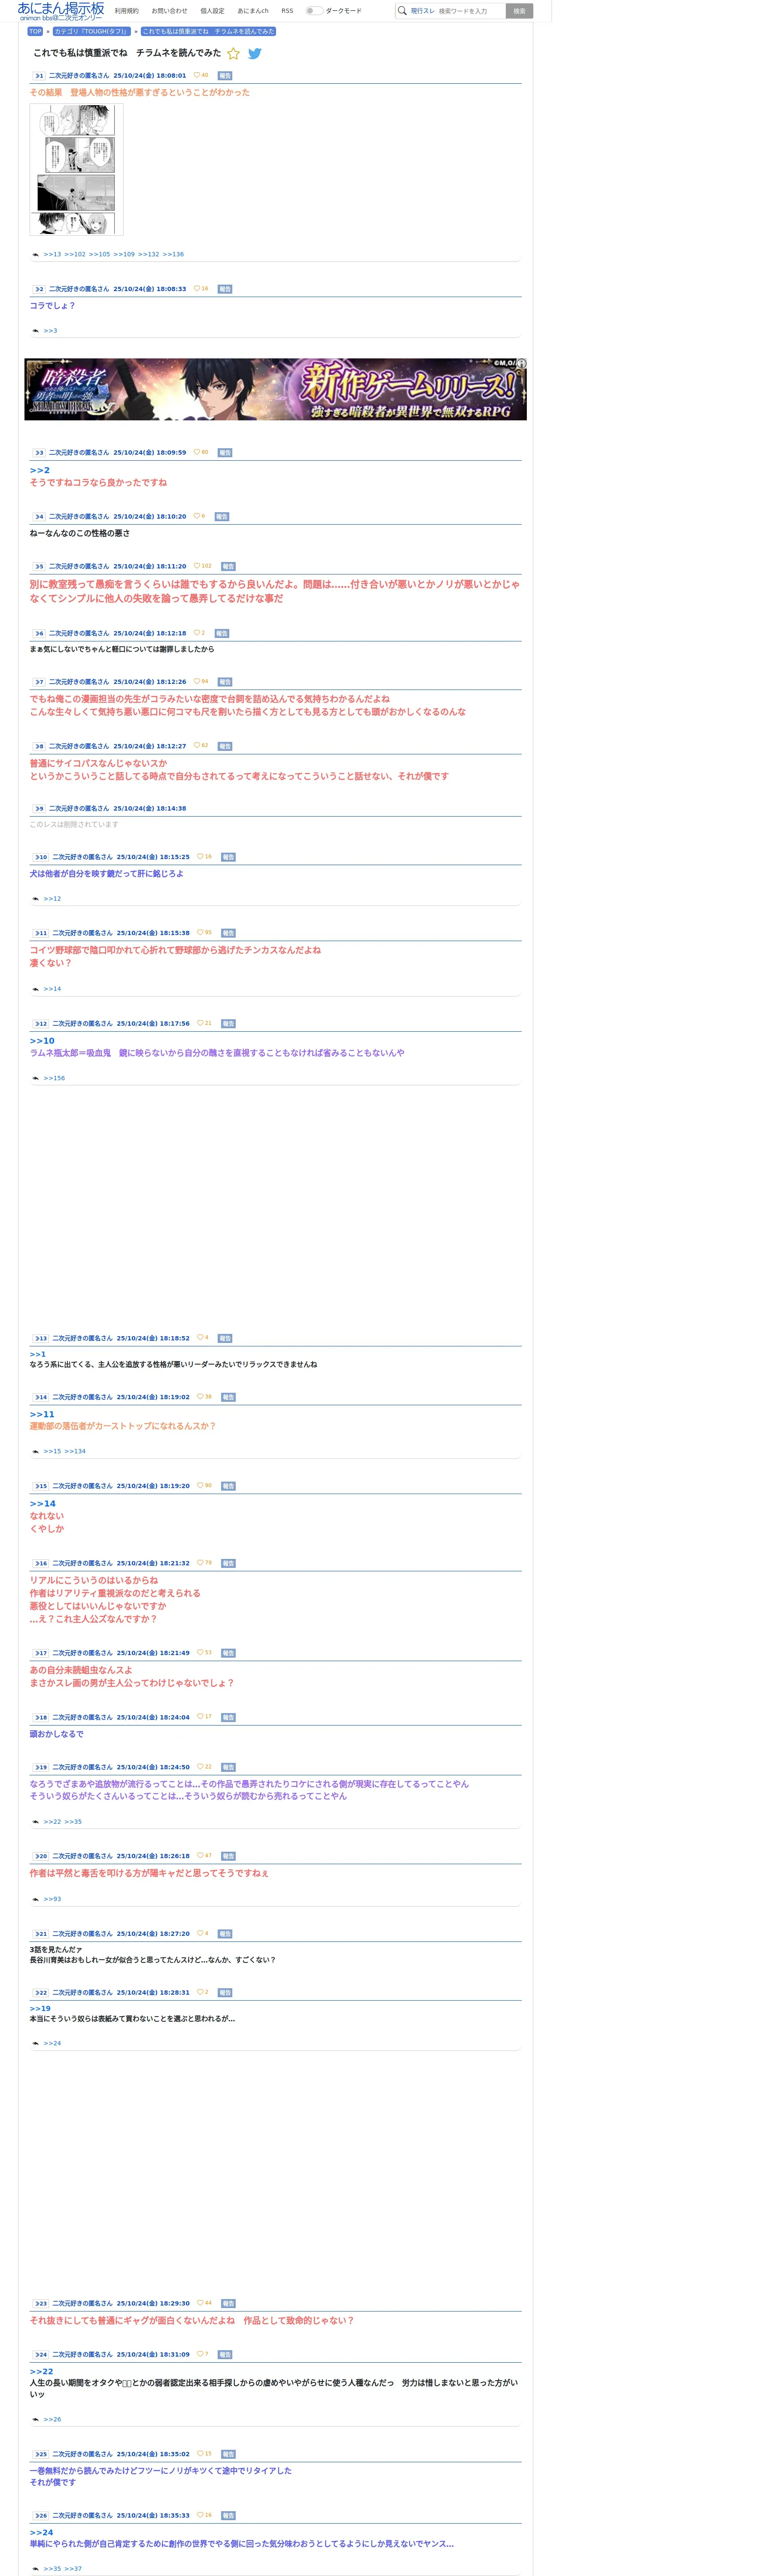The height and width of the screenshot is (2576, 778).
Task: Report post 12 with its 報告 button
Action: [228, 1024]
